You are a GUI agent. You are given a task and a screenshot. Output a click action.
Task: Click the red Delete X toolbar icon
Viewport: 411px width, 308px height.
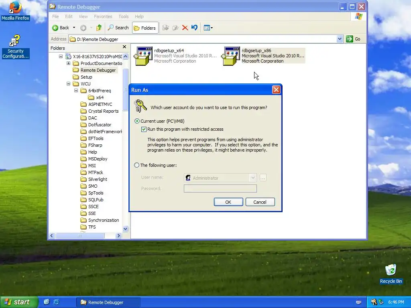[185, 28]
